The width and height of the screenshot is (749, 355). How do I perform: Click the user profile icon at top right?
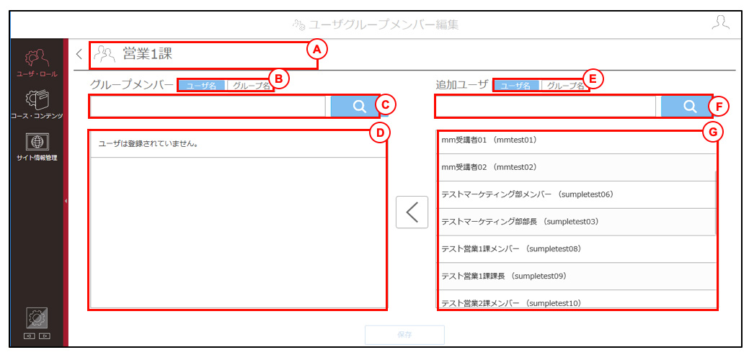[x=720, y=23]
